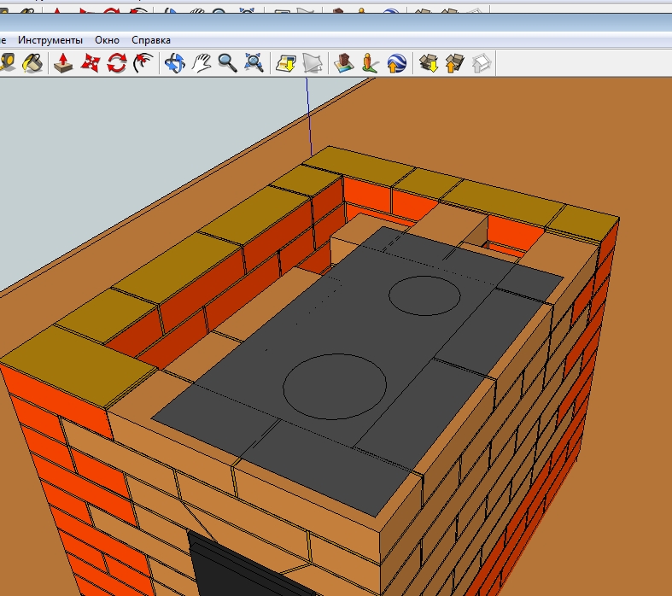Image resolution: width=672 pixels, height=596 pixels.
Task: Click the Zoom Extents icon
Action: tap(254, 62)
